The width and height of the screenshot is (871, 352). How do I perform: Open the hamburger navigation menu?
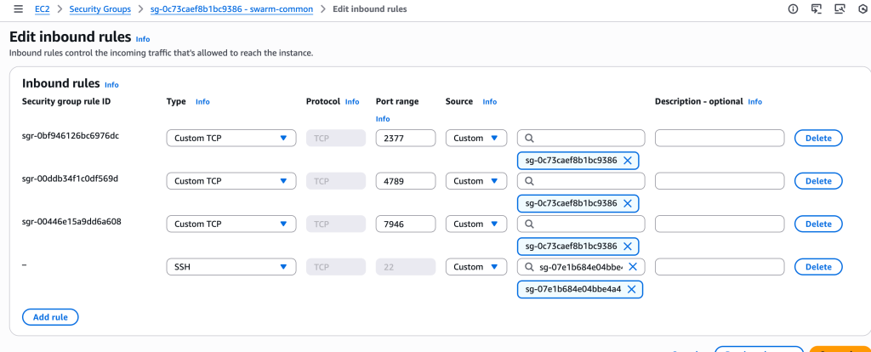coord(18,9)
